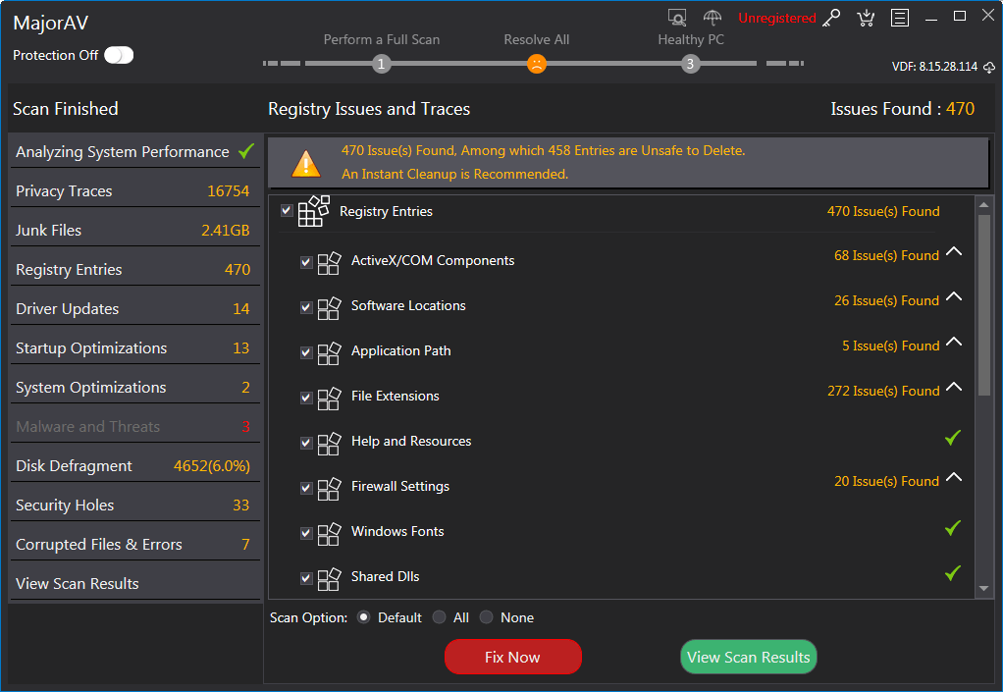Screen dimensions: 1003x692
Task: Click the registry list scrollbar thumb
Action: click(983, 305)
